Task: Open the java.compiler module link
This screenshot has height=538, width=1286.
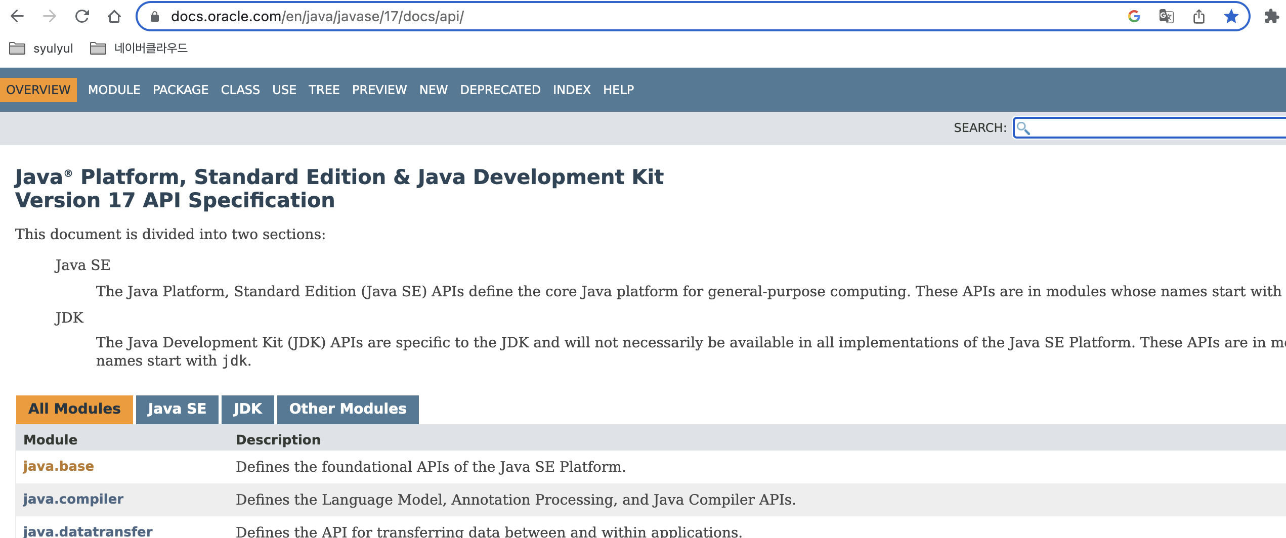Action: 73,499
